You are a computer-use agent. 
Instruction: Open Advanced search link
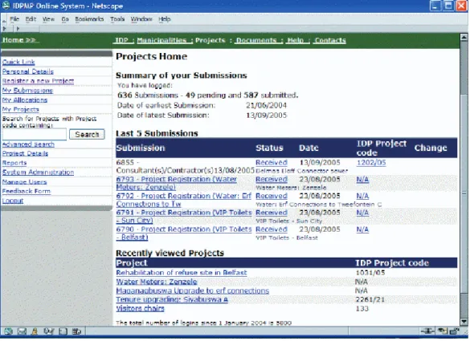pyautogui.click(x=28, y=144)
